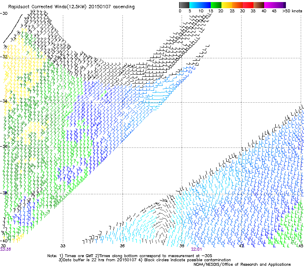Click the '33' longitude label
Screen dimensions: 304x267
point(63,246)
